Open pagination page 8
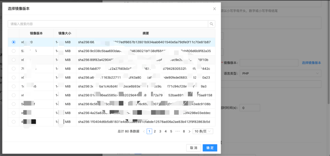 click(184, 131)
